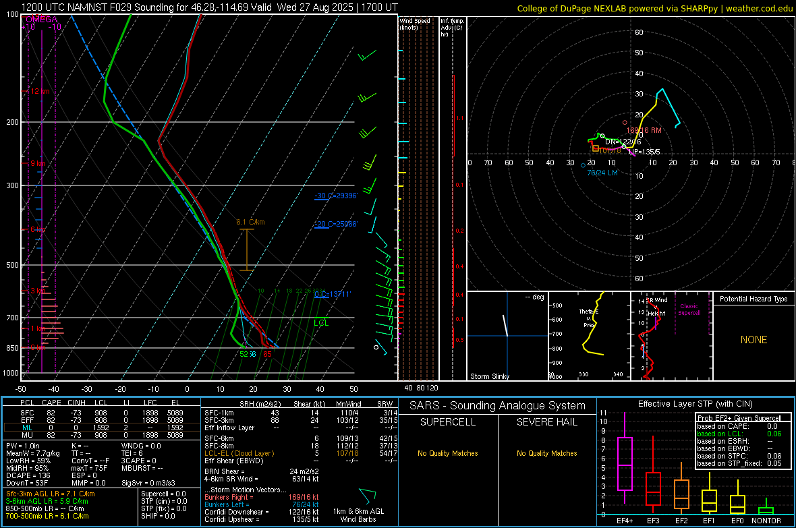
Task: Click the NONE hazard type value
Action: coord(754,340)
